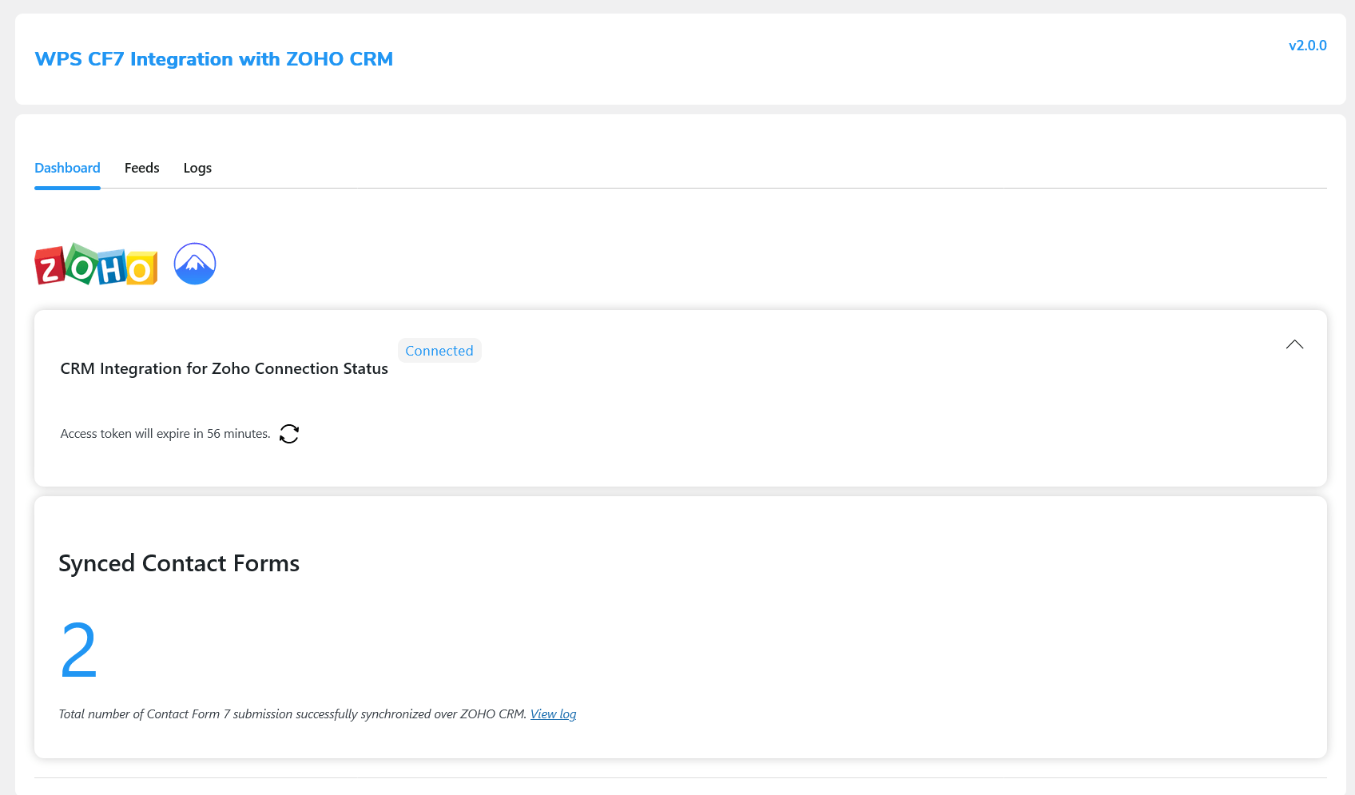
Task: Click the Zoho logo icon
Action: (x=95, y=264)
